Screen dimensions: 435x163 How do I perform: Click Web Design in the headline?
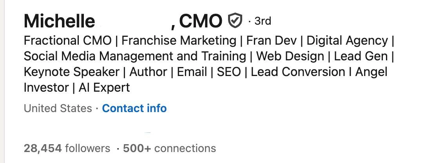pyautogui.click(x=290, y=56)
